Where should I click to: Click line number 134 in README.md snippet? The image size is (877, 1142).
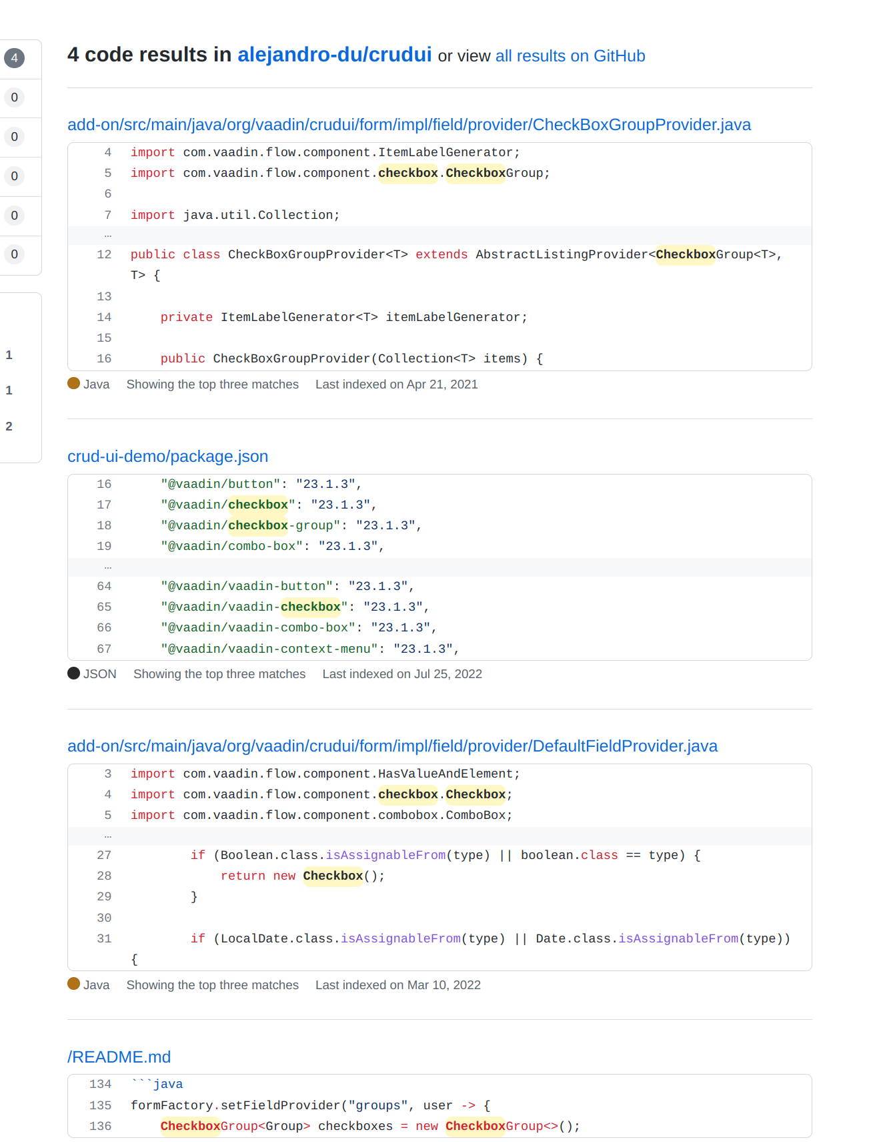pyautogui.click(x=101, y=1084)
